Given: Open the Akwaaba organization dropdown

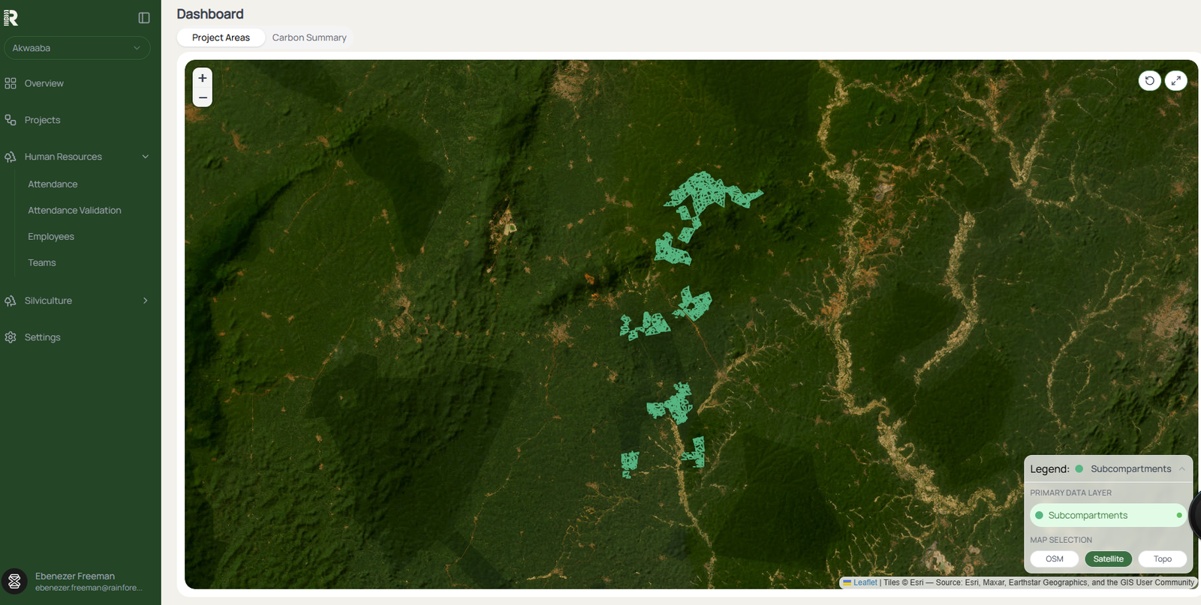Looking at the screenshot, I should [77, 48].
